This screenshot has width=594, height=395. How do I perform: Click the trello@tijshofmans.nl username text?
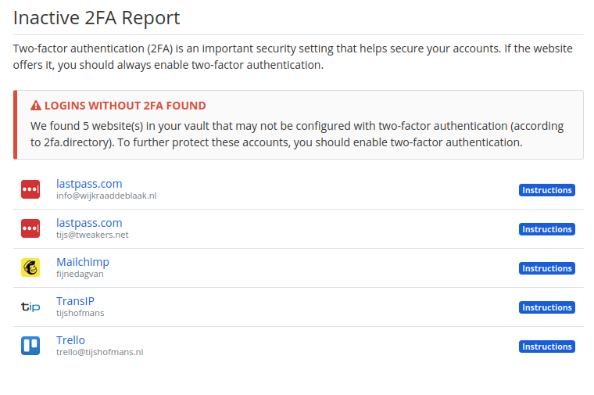pos(99,352)
